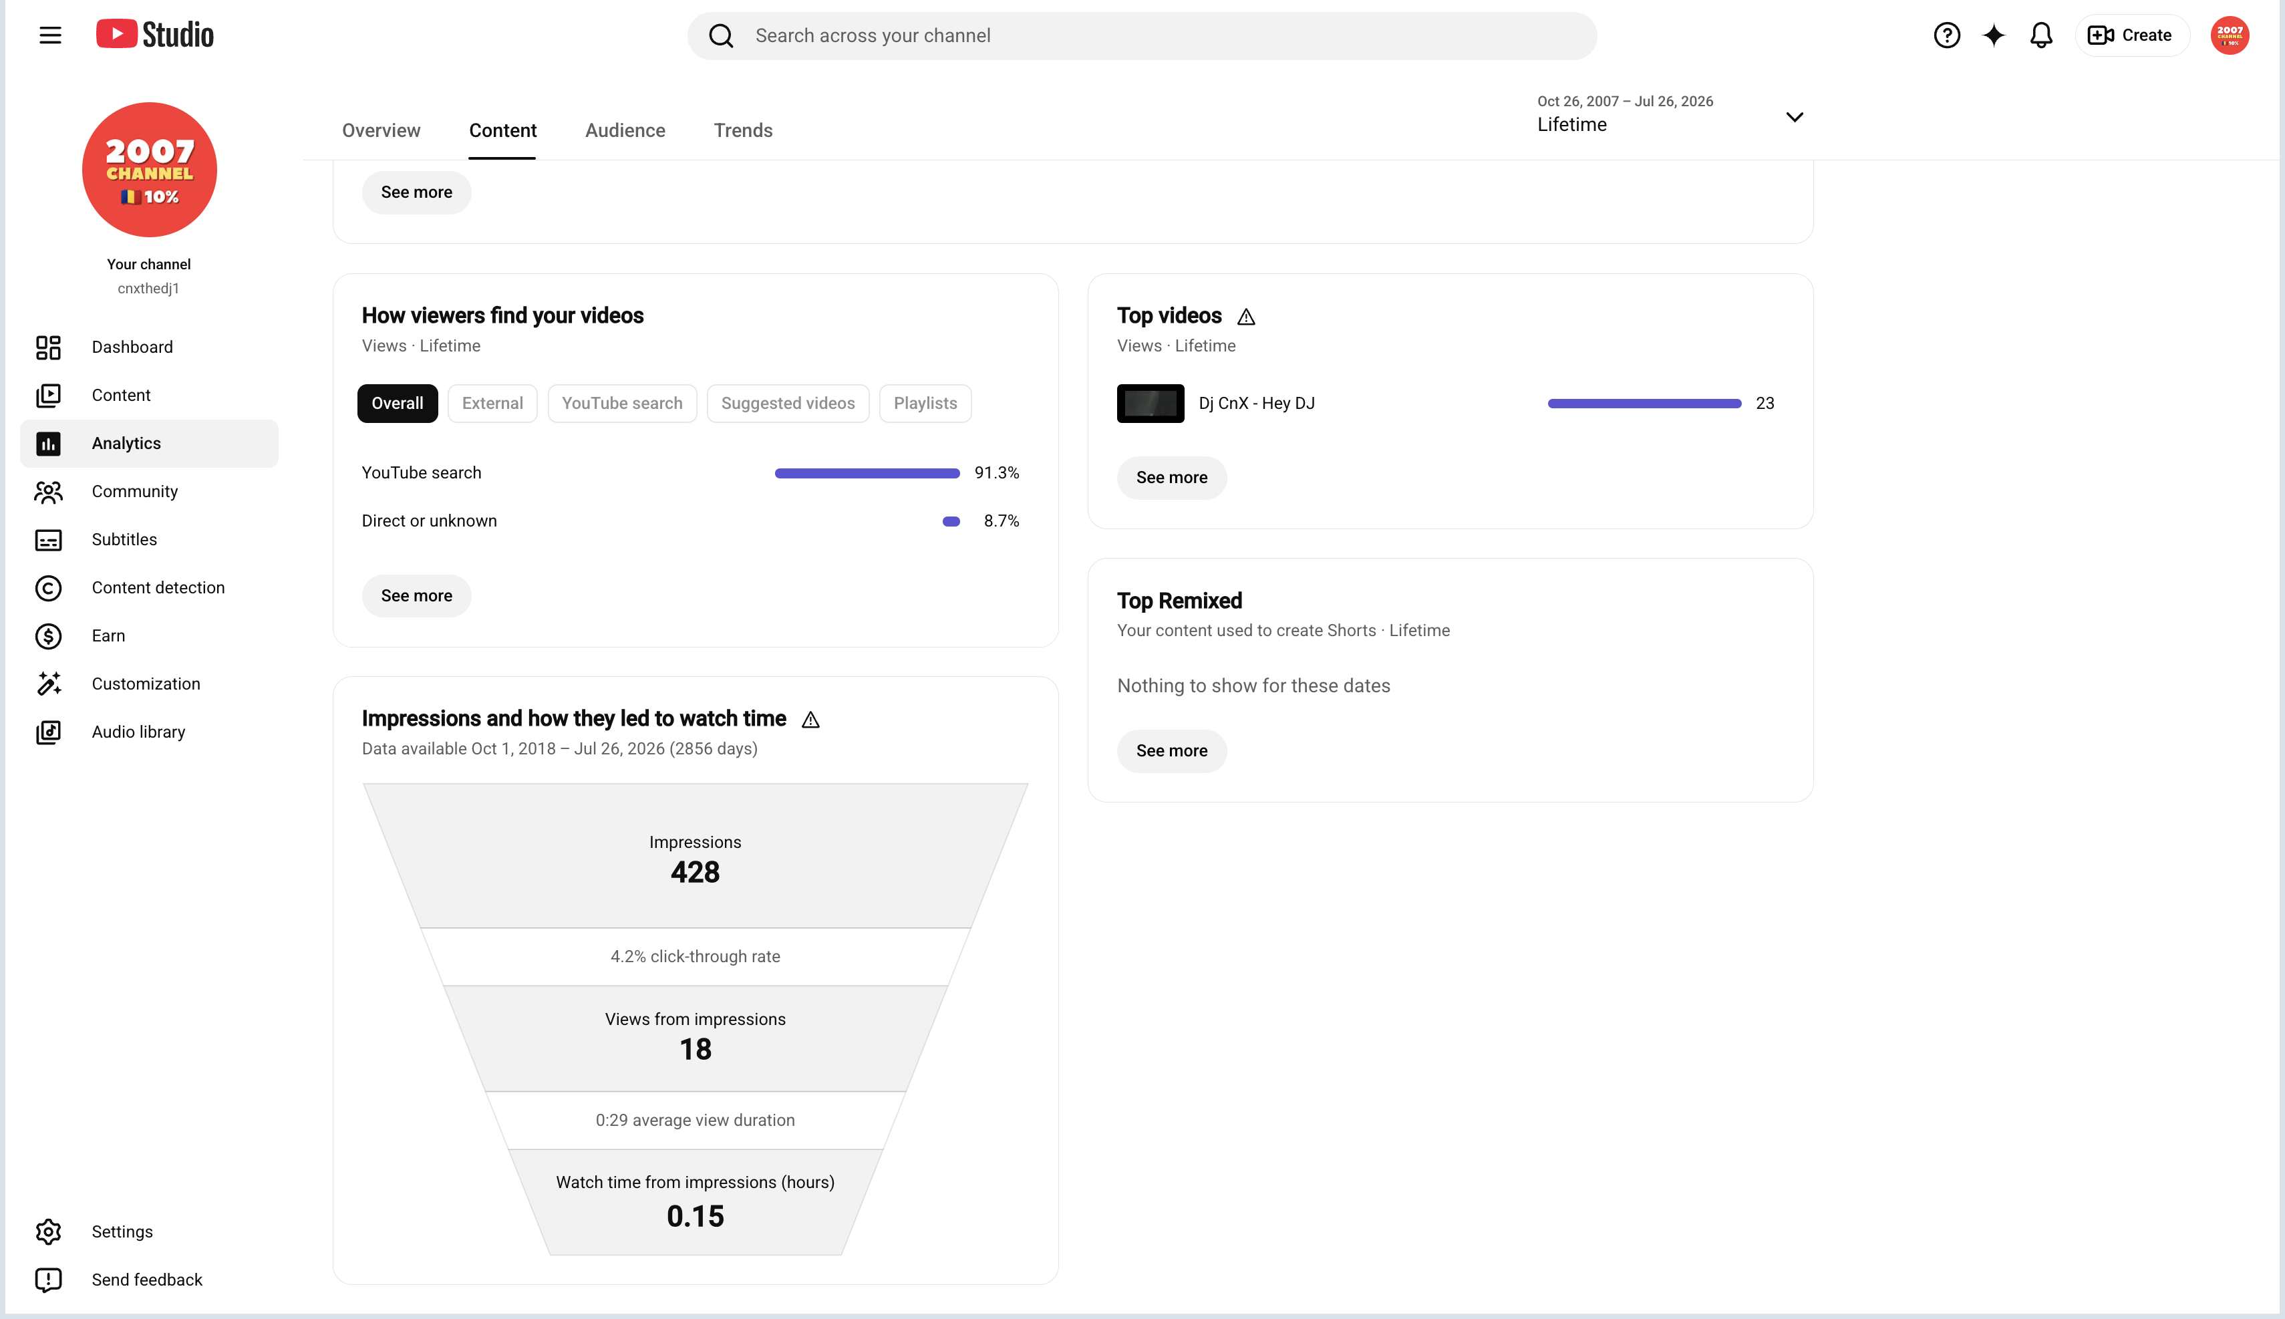Select the YouTube search filter chip

point(622,403)
